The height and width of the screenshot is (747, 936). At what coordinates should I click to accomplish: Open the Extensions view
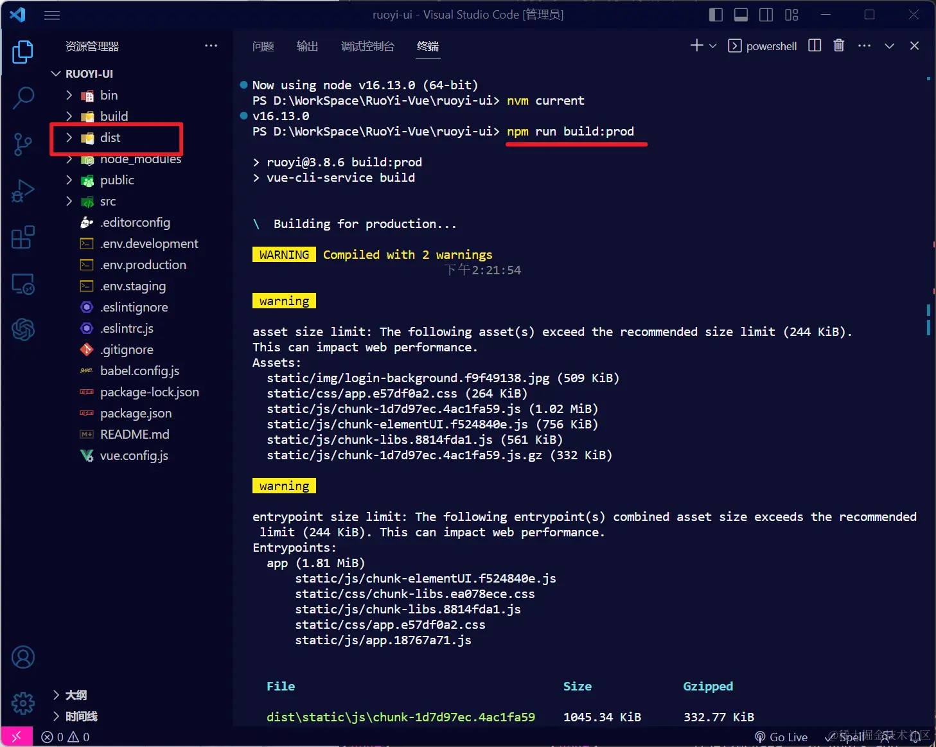[x=23, y=237]
